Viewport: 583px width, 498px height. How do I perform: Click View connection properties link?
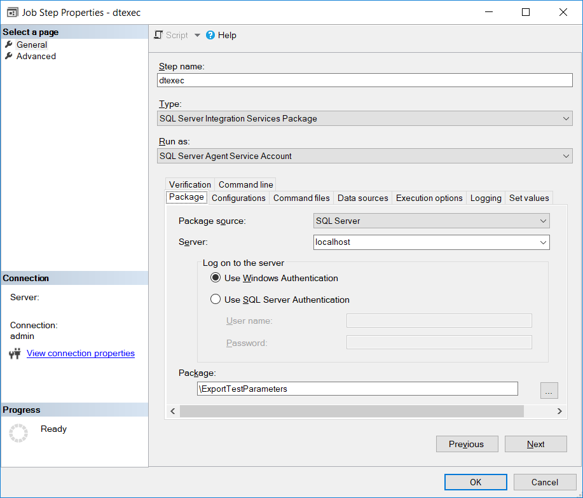pos(80,353)
